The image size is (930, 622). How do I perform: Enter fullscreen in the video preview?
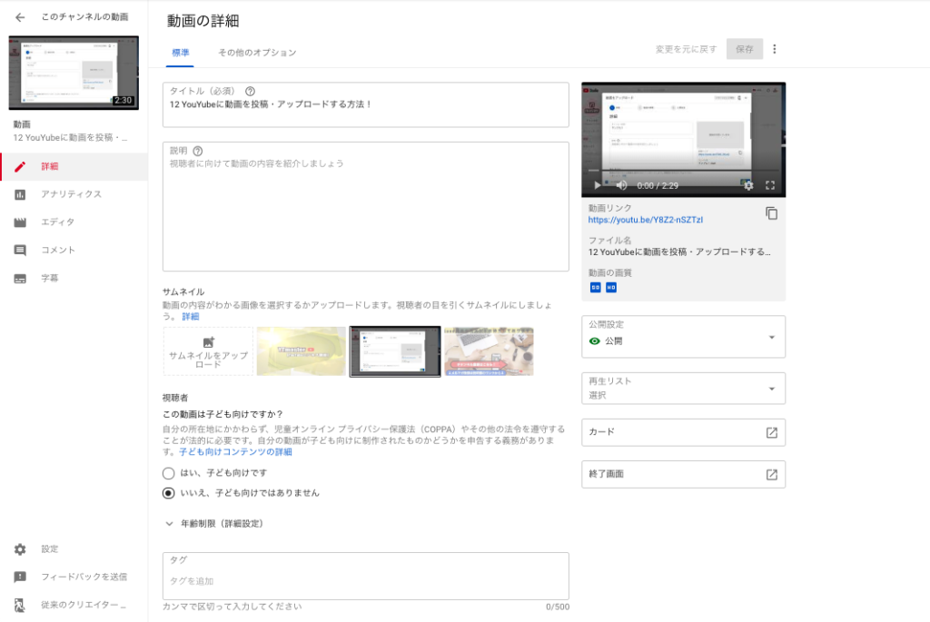pos(770,185)
